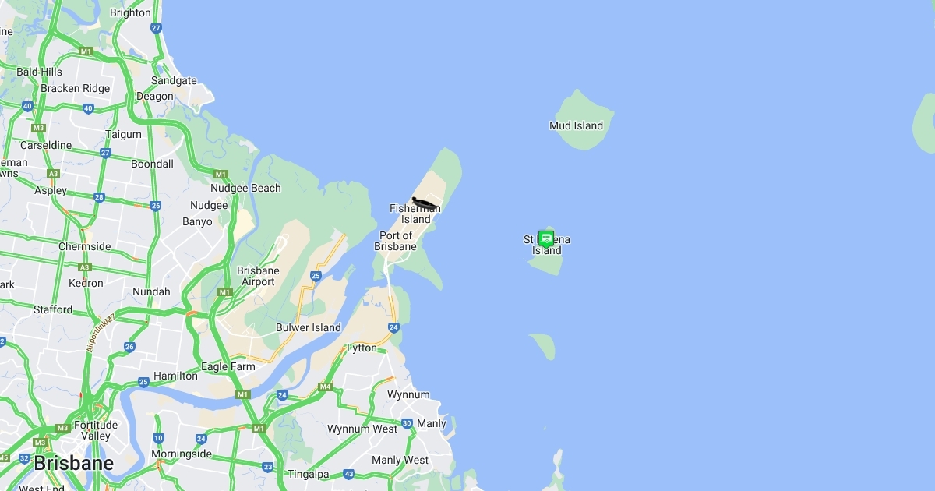
Task: Click the route 28 shield near Aspley
Action: [x=99, y=197]
